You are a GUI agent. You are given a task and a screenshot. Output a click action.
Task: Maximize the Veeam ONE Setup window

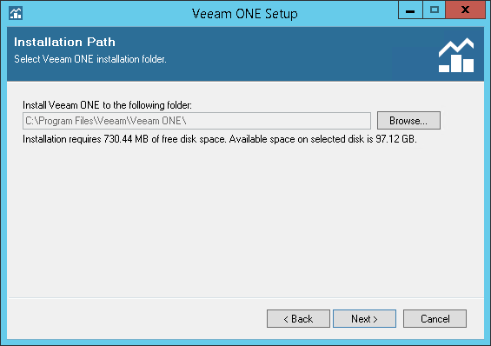click(x=434, y=10)
